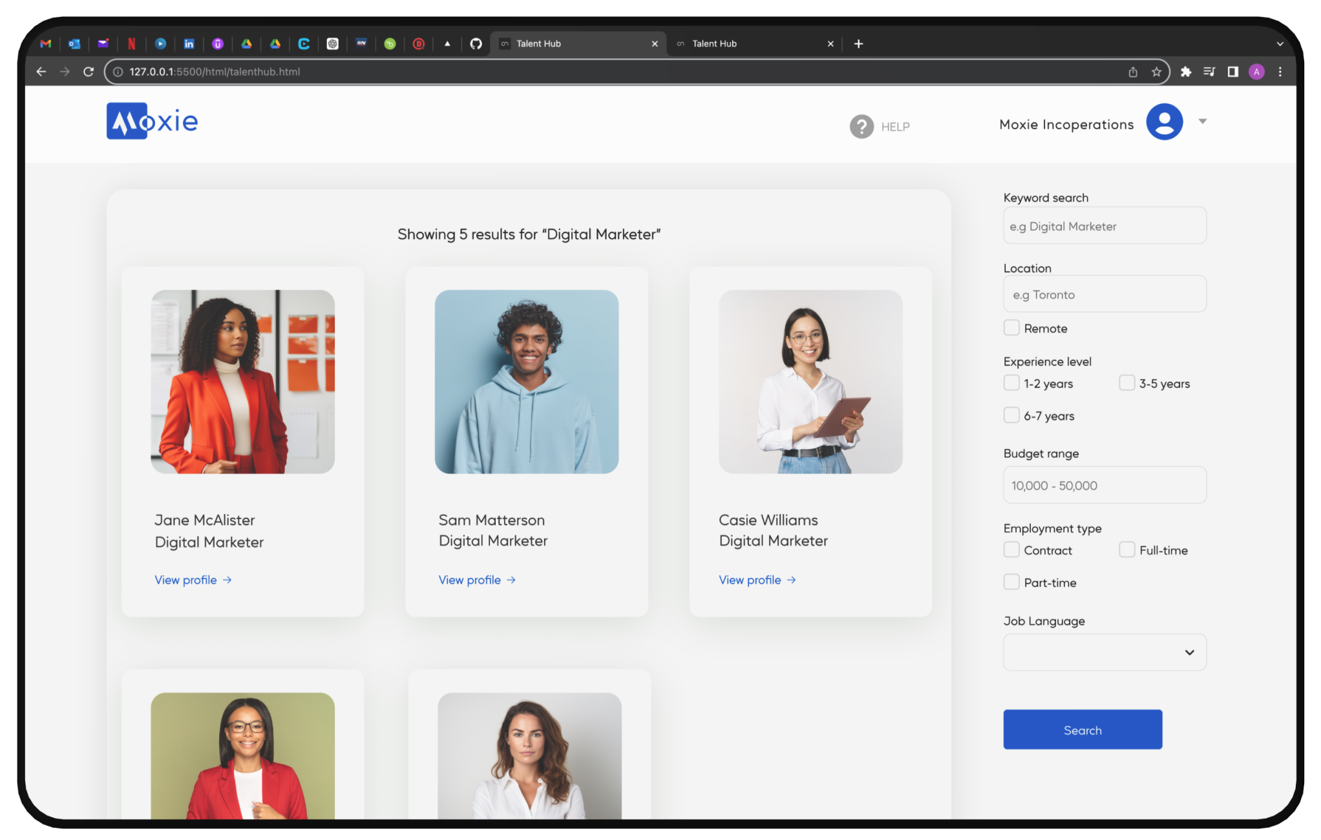The image size is (1321, 840).
Task: Toggle the Remote checkbox
Action: click(x=1011, y=327)
